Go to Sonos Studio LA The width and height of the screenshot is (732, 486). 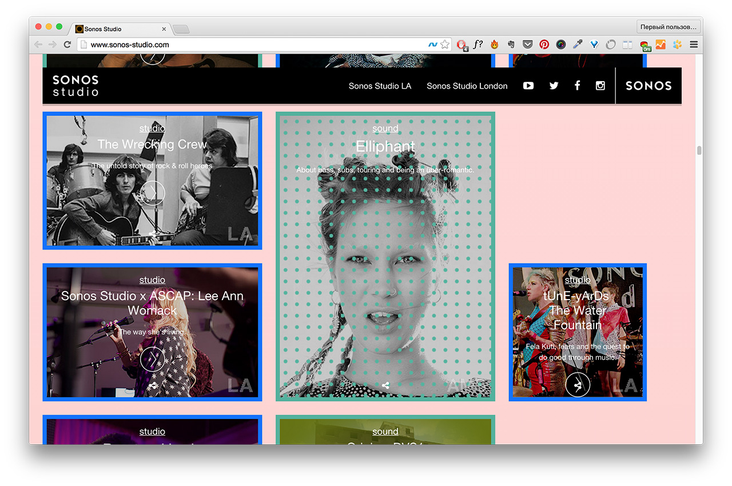380,86
